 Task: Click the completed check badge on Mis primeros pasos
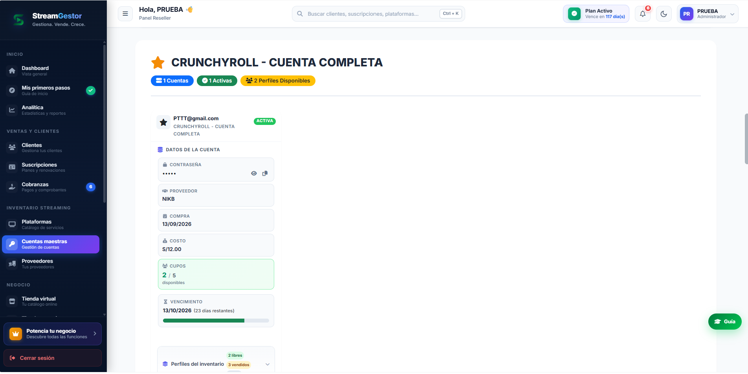(x=91, y=90)
